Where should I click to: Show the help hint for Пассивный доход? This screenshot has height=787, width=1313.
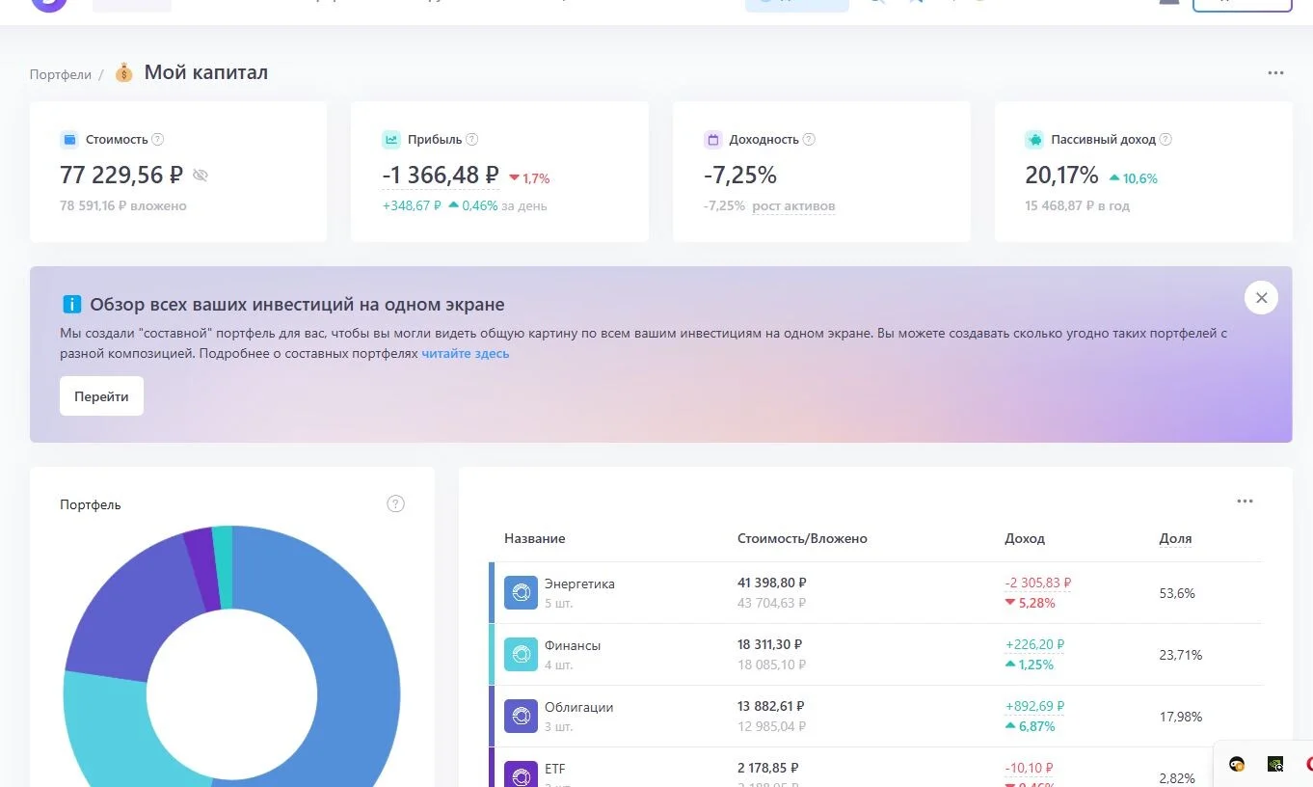coord(1166,139)
